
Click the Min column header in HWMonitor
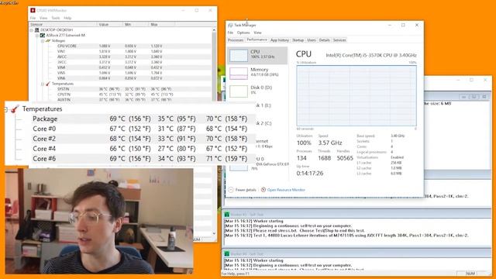136,24
